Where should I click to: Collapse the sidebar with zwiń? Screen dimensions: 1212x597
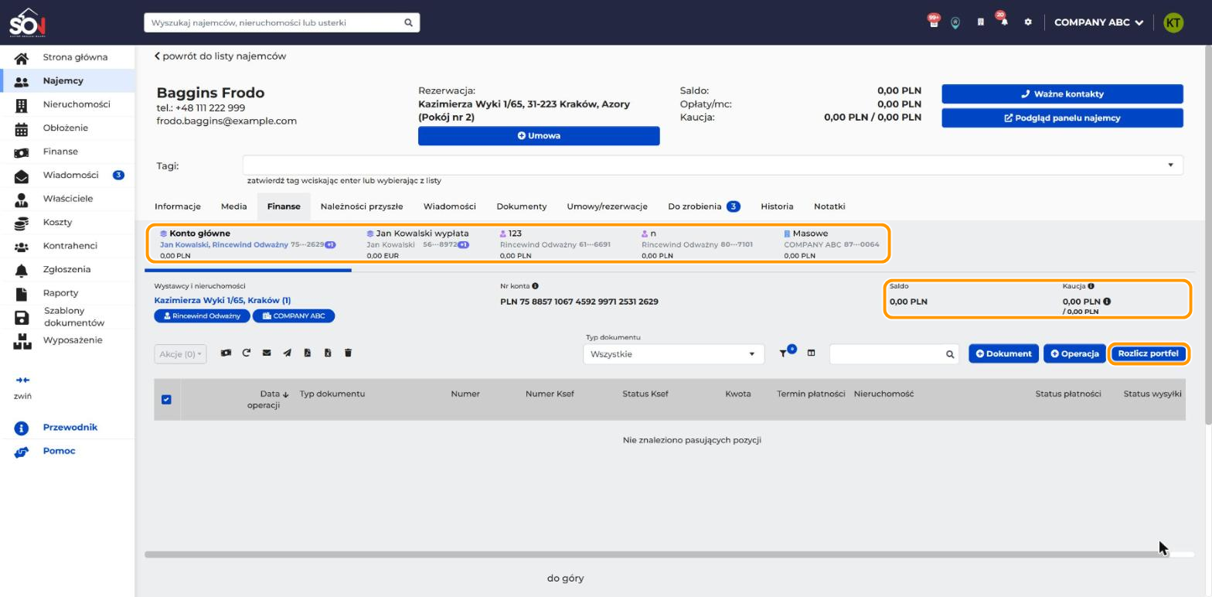tap(22, 387)
